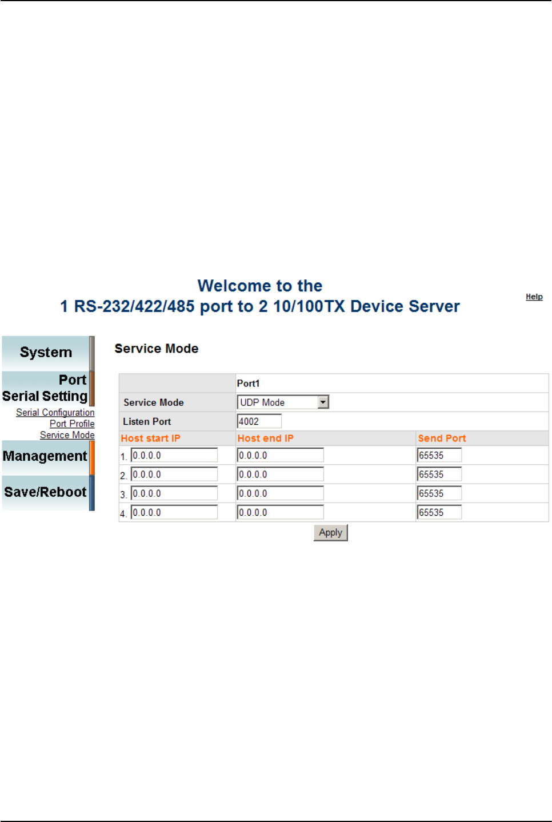
Task: Open the System menu section
Action: tap(48, 353)
